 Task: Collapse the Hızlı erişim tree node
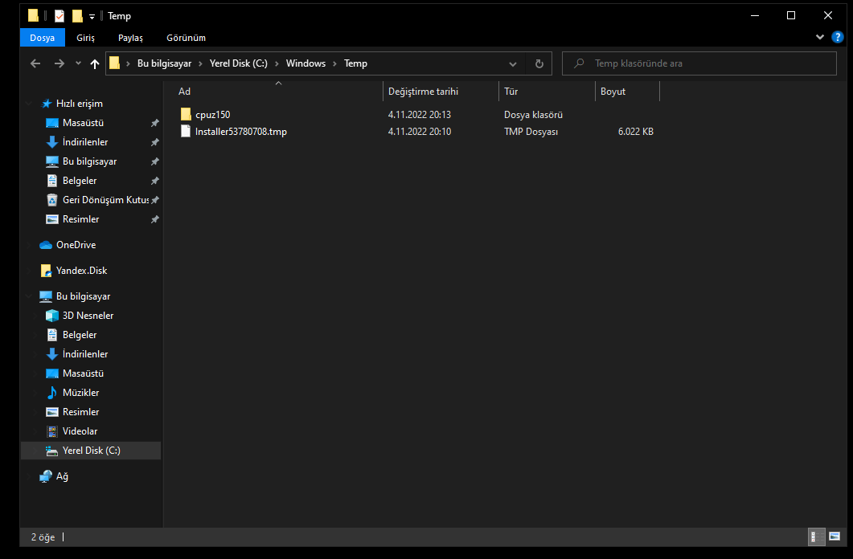(28, 104)
